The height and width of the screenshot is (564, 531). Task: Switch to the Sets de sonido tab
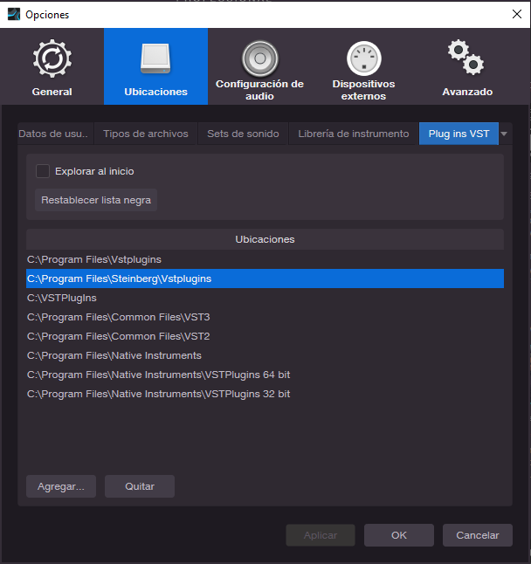click(x=243, y=134)
